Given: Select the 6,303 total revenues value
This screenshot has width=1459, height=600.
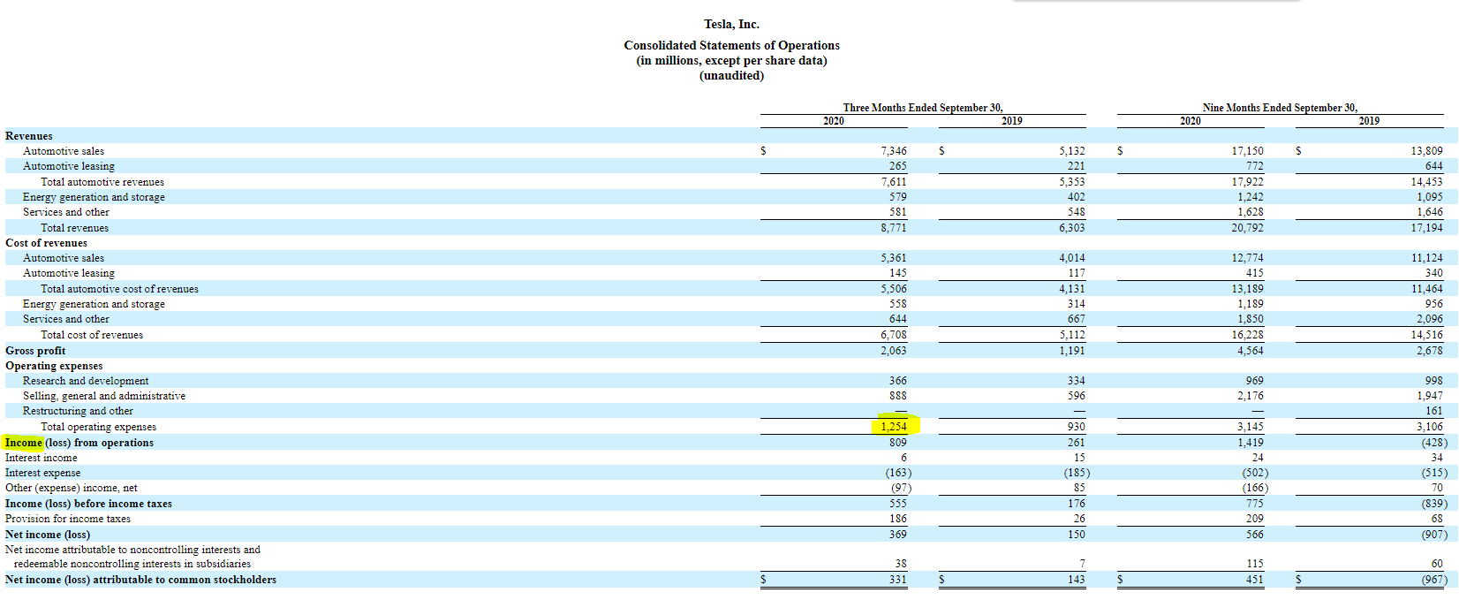Looking at the screenshot, I should coord(1072,228).
